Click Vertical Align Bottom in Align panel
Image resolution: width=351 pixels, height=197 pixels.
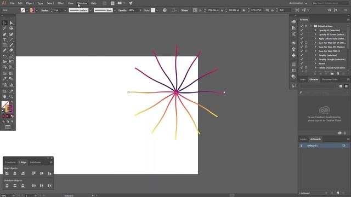(50, 173)
